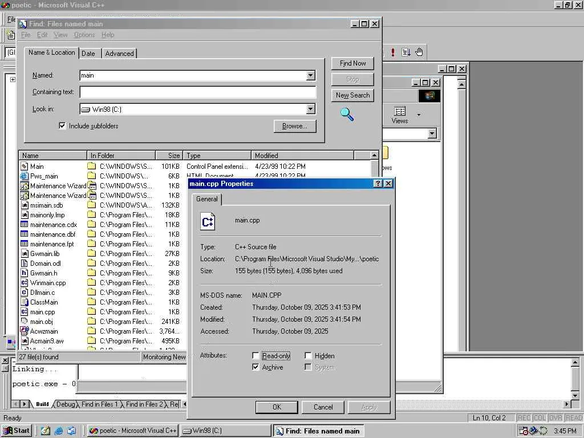This screenshot has height=438, width=584.
Task: Select the Dllmain.c file icon
Action: click(x=24, y=292)
